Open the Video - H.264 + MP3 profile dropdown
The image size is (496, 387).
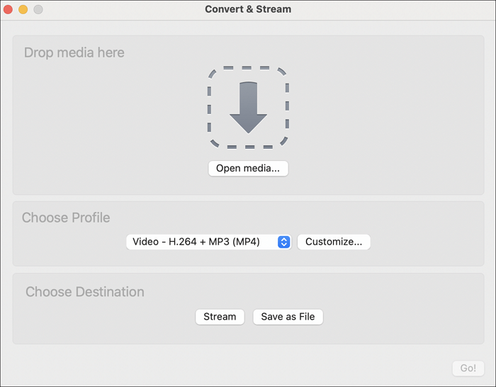click(201, 242)
